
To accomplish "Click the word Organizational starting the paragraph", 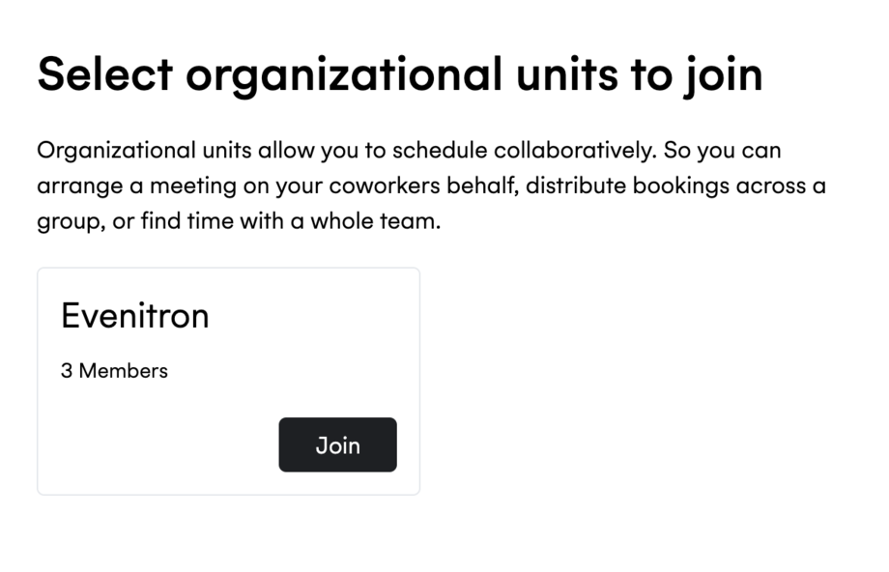I will [x=116, y=151].
